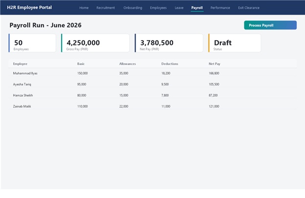Select the Draft Status card
The height and width of the screenshot is (198, 305).
click(235, 43)
